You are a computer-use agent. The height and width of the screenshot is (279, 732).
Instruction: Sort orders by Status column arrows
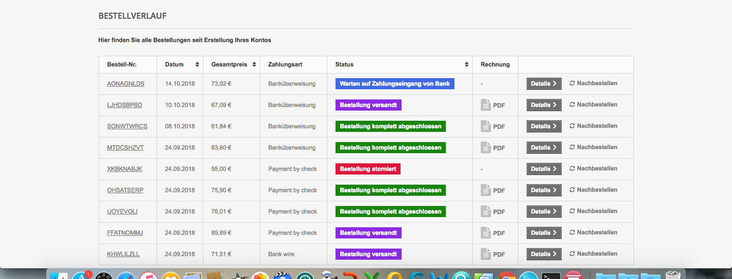tap(467, 65)
